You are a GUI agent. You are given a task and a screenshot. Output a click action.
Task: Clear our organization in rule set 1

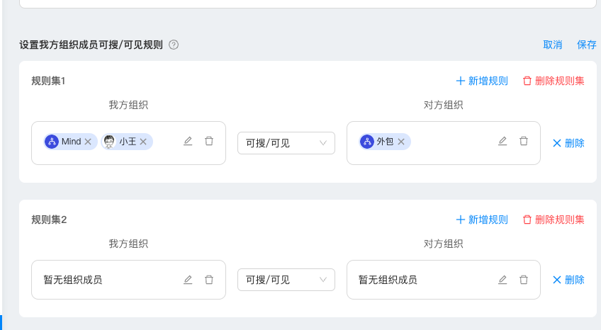pos(209,142)
